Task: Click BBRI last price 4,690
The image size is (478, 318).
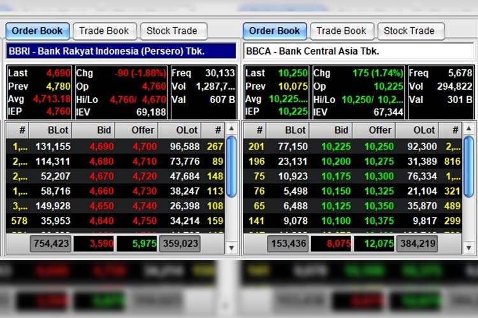Action: 58,73
